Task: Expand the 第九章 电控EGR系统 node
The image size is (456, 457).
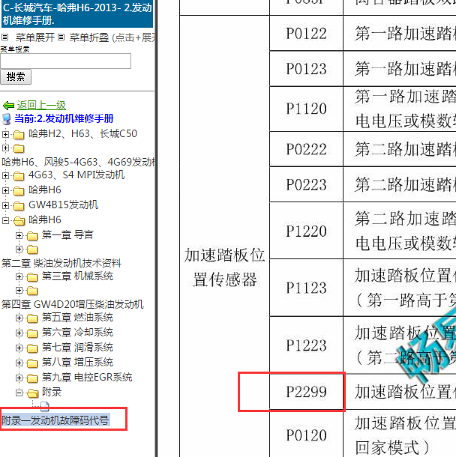Action: coord(19,378)
